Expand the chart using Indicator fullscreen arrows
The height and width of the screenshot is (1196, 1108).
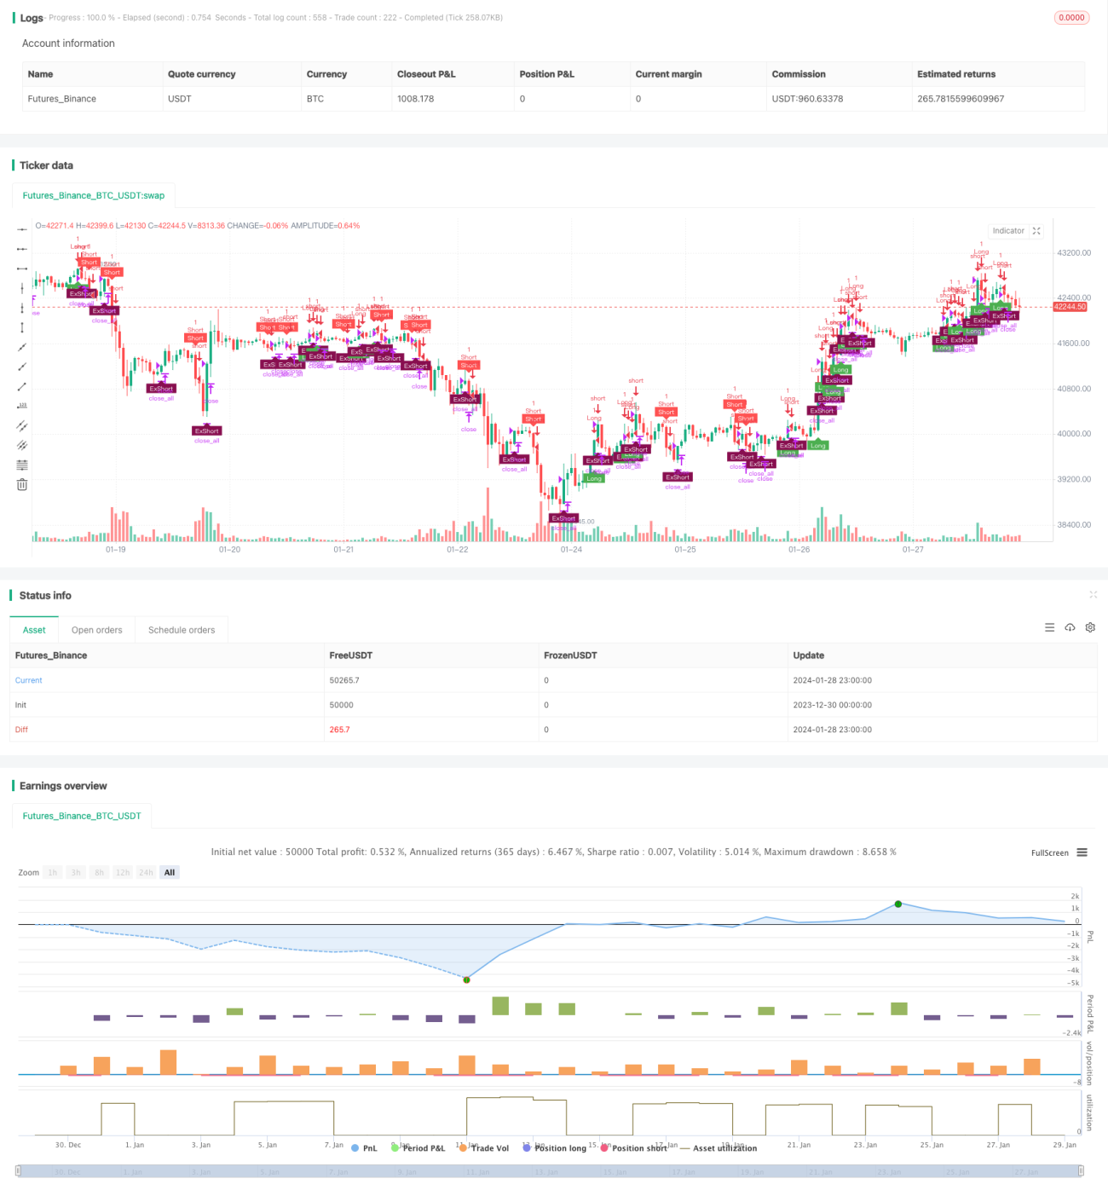coord(1036,231)
